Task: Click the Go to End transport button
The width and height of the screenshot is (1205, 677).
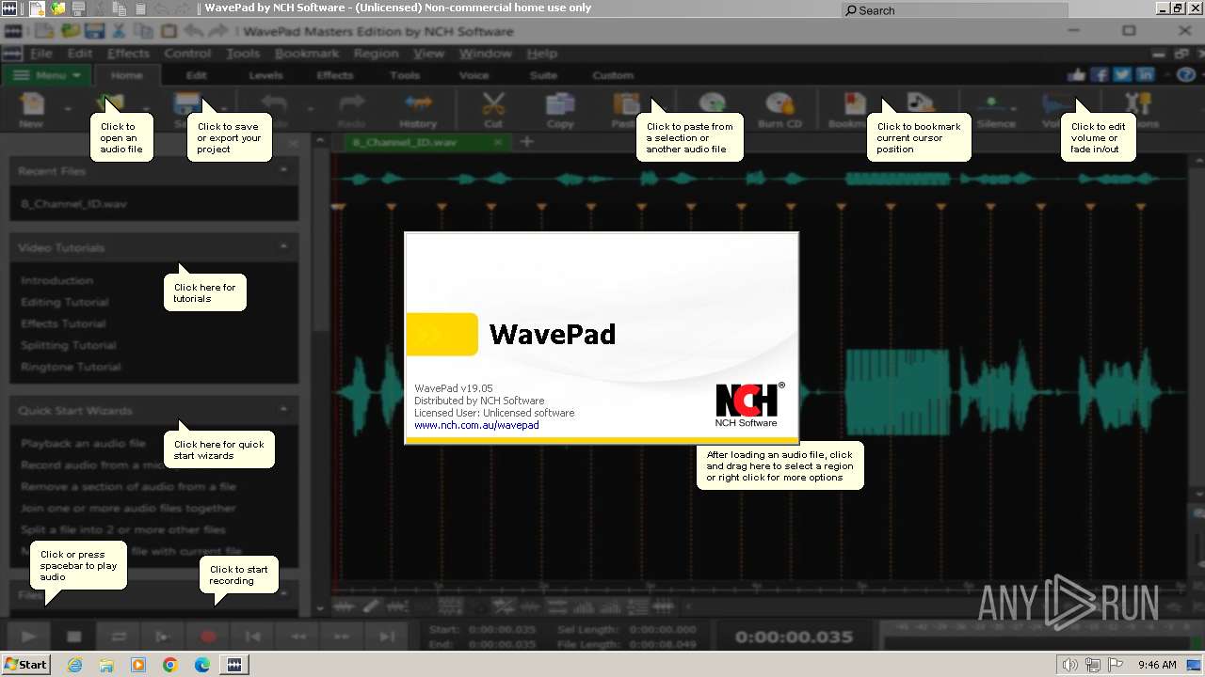Action: point(387,637)
